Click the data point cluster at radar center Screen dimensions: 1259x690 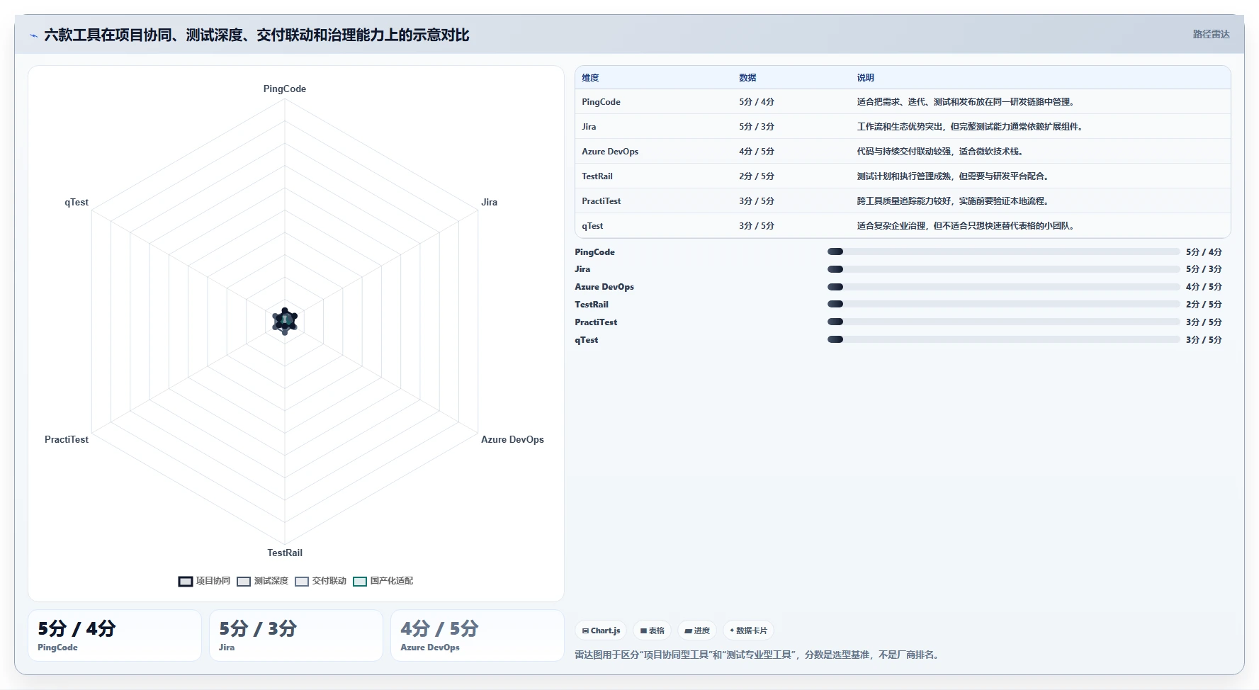point(285,321)
